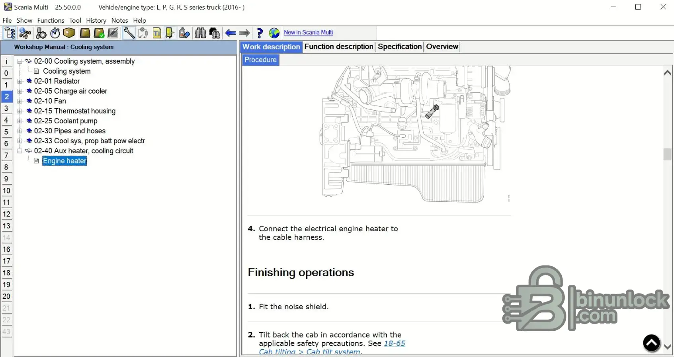The image size is (674, 357).
Task: Select main group 3 in the sidebar
Action: [x=6, y=108]
